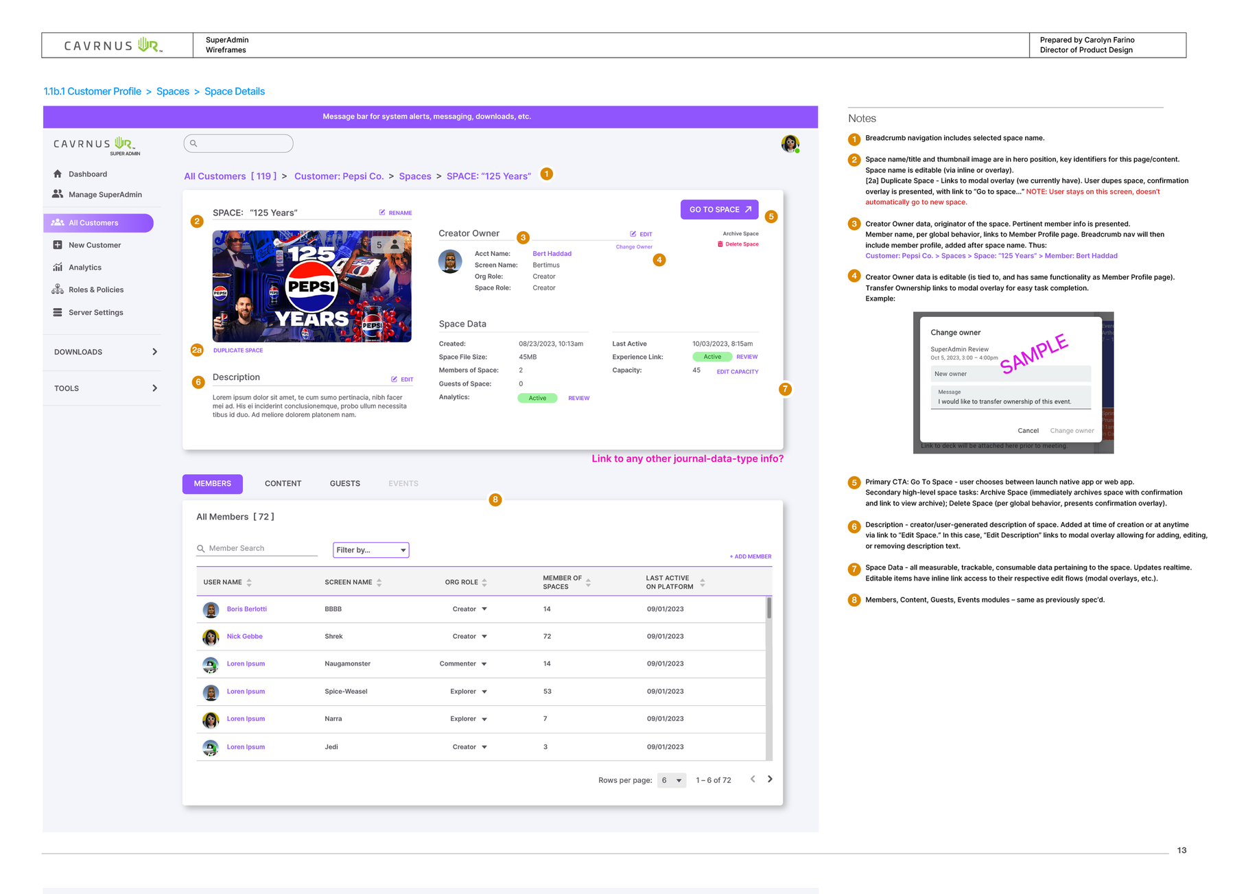Click the Duplicate Space link

238,351
